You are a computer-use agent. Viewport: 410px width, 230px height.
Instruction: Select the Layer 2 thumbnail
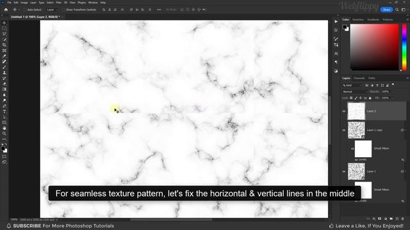(x=356, y=111)
